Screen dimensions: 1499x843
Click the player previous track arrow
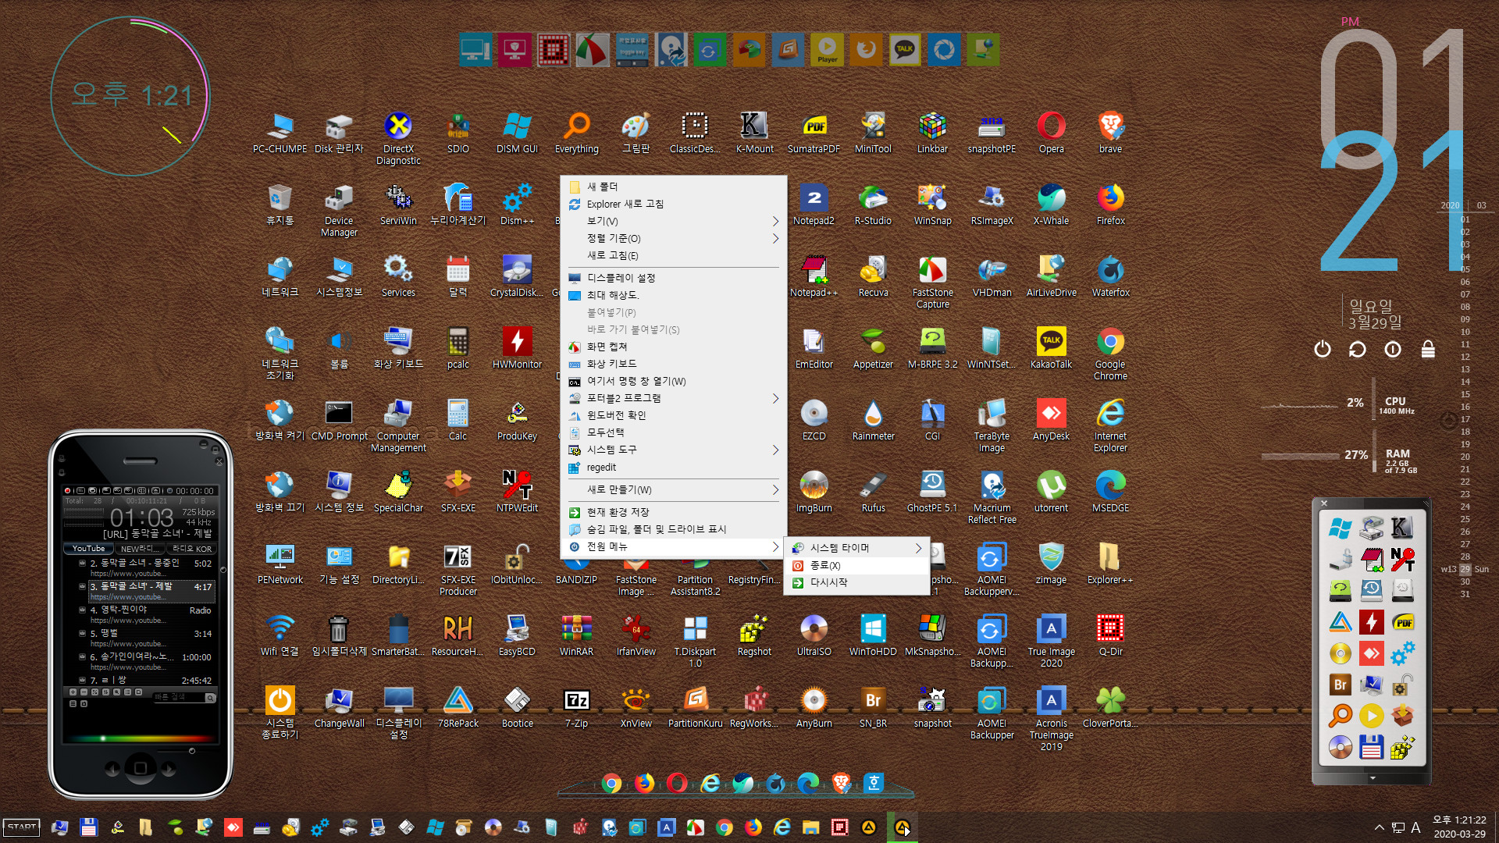tap(112, 768)
